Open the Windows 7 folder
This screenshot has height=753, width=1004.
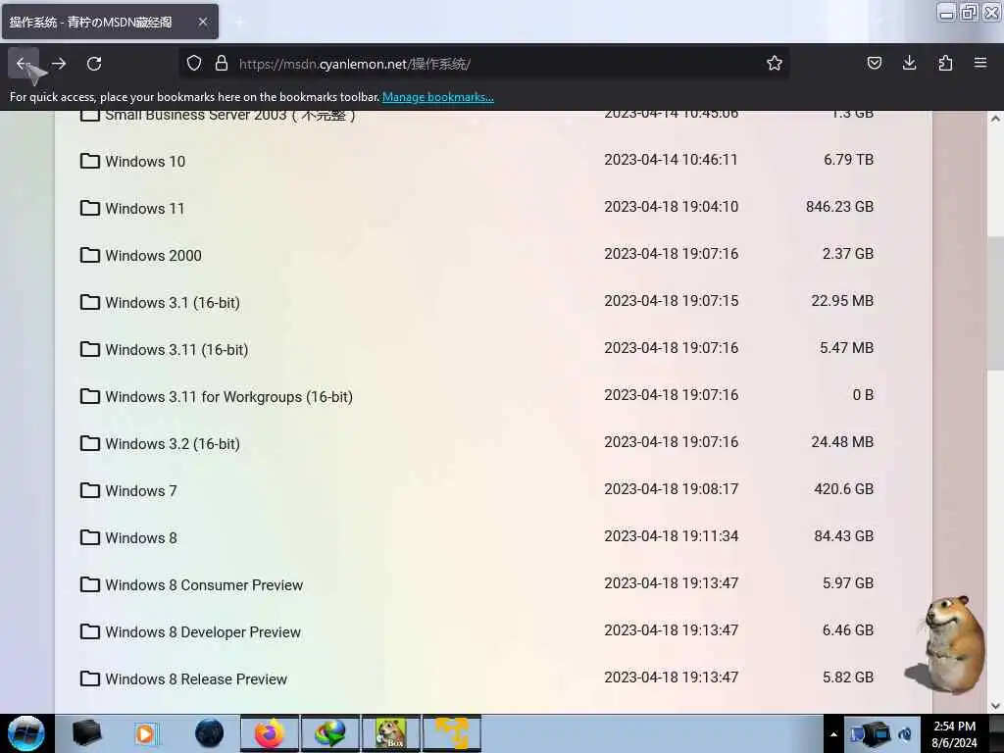coord(141,491)
